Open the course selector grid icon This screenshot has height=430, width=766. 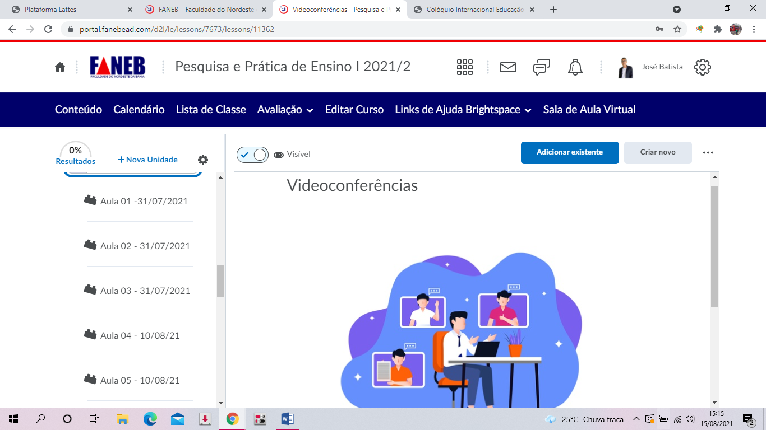pos(465,67)
